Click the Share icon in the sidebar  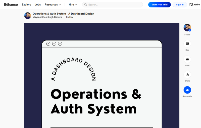[x=187, y=74]
